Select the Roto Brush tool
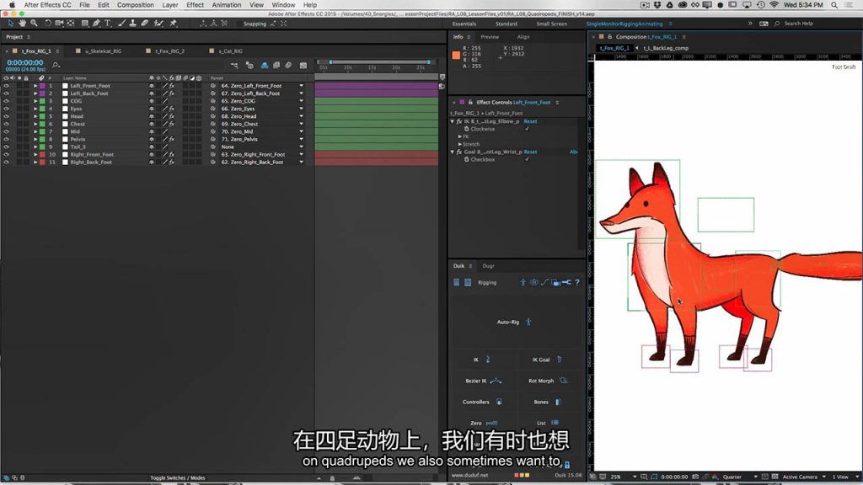863x485 pixels. click(x=158, y=23)
